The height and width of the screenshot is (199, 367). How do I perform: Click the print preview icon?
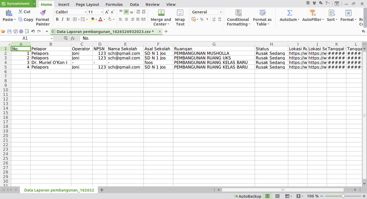point(27,32)
